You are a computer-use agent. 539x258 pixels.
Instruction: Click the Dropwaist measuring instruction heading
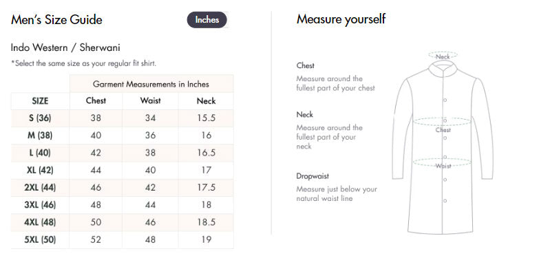313,176
